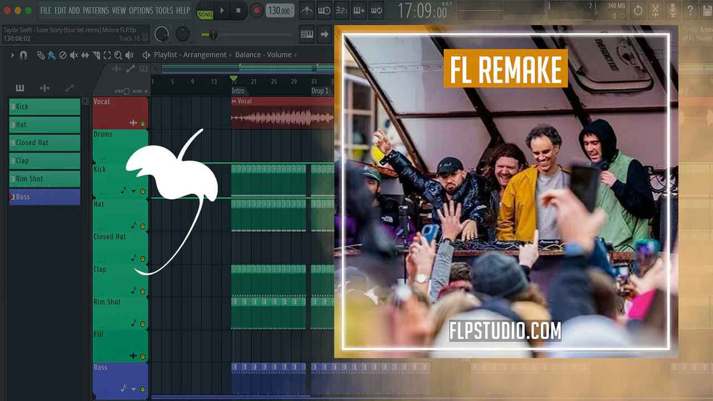Choose the Select tool in playlist toolbar
The height and width of the screenshot is (401, 713).
point(107,55)
